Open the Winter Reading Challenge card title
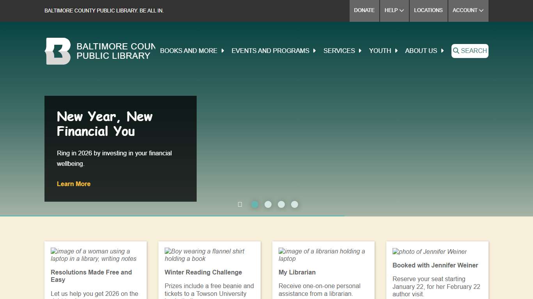 pos(203,273)
